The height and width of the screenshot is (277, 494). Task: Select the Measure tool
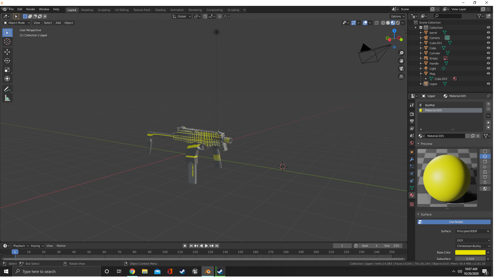[x=7, y=98]
